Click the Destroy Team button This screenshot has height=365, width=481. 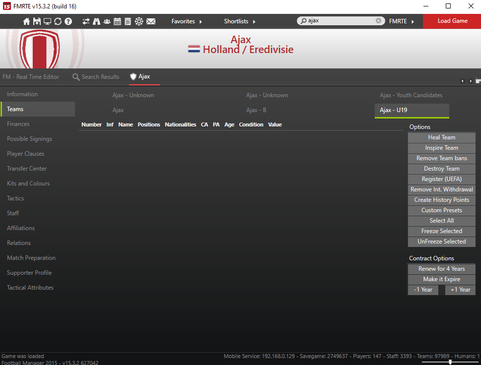(x=441, y=169)
